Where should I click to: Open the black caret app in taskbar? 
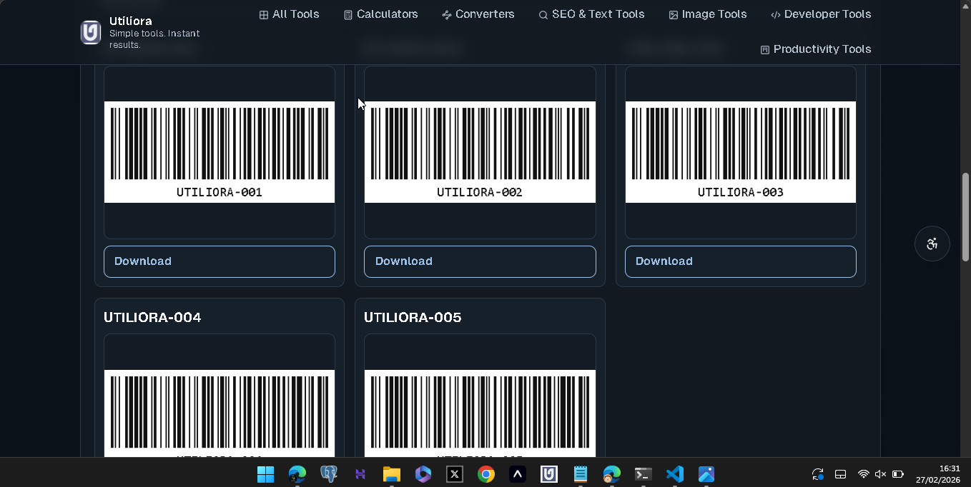coord(518,474)
